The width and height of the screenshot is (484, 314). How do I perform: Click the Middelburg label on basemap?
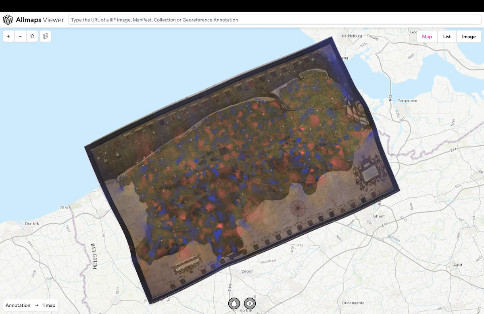pyautogui.click(x=353, y=36)
